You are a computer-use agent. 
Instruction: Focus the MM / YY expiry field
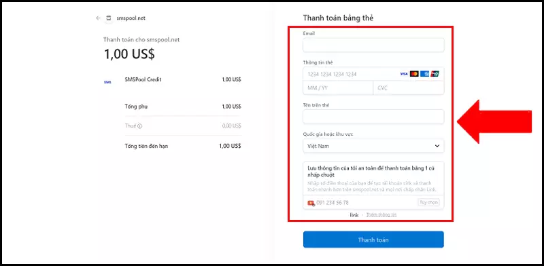click(x=338, y=88)
